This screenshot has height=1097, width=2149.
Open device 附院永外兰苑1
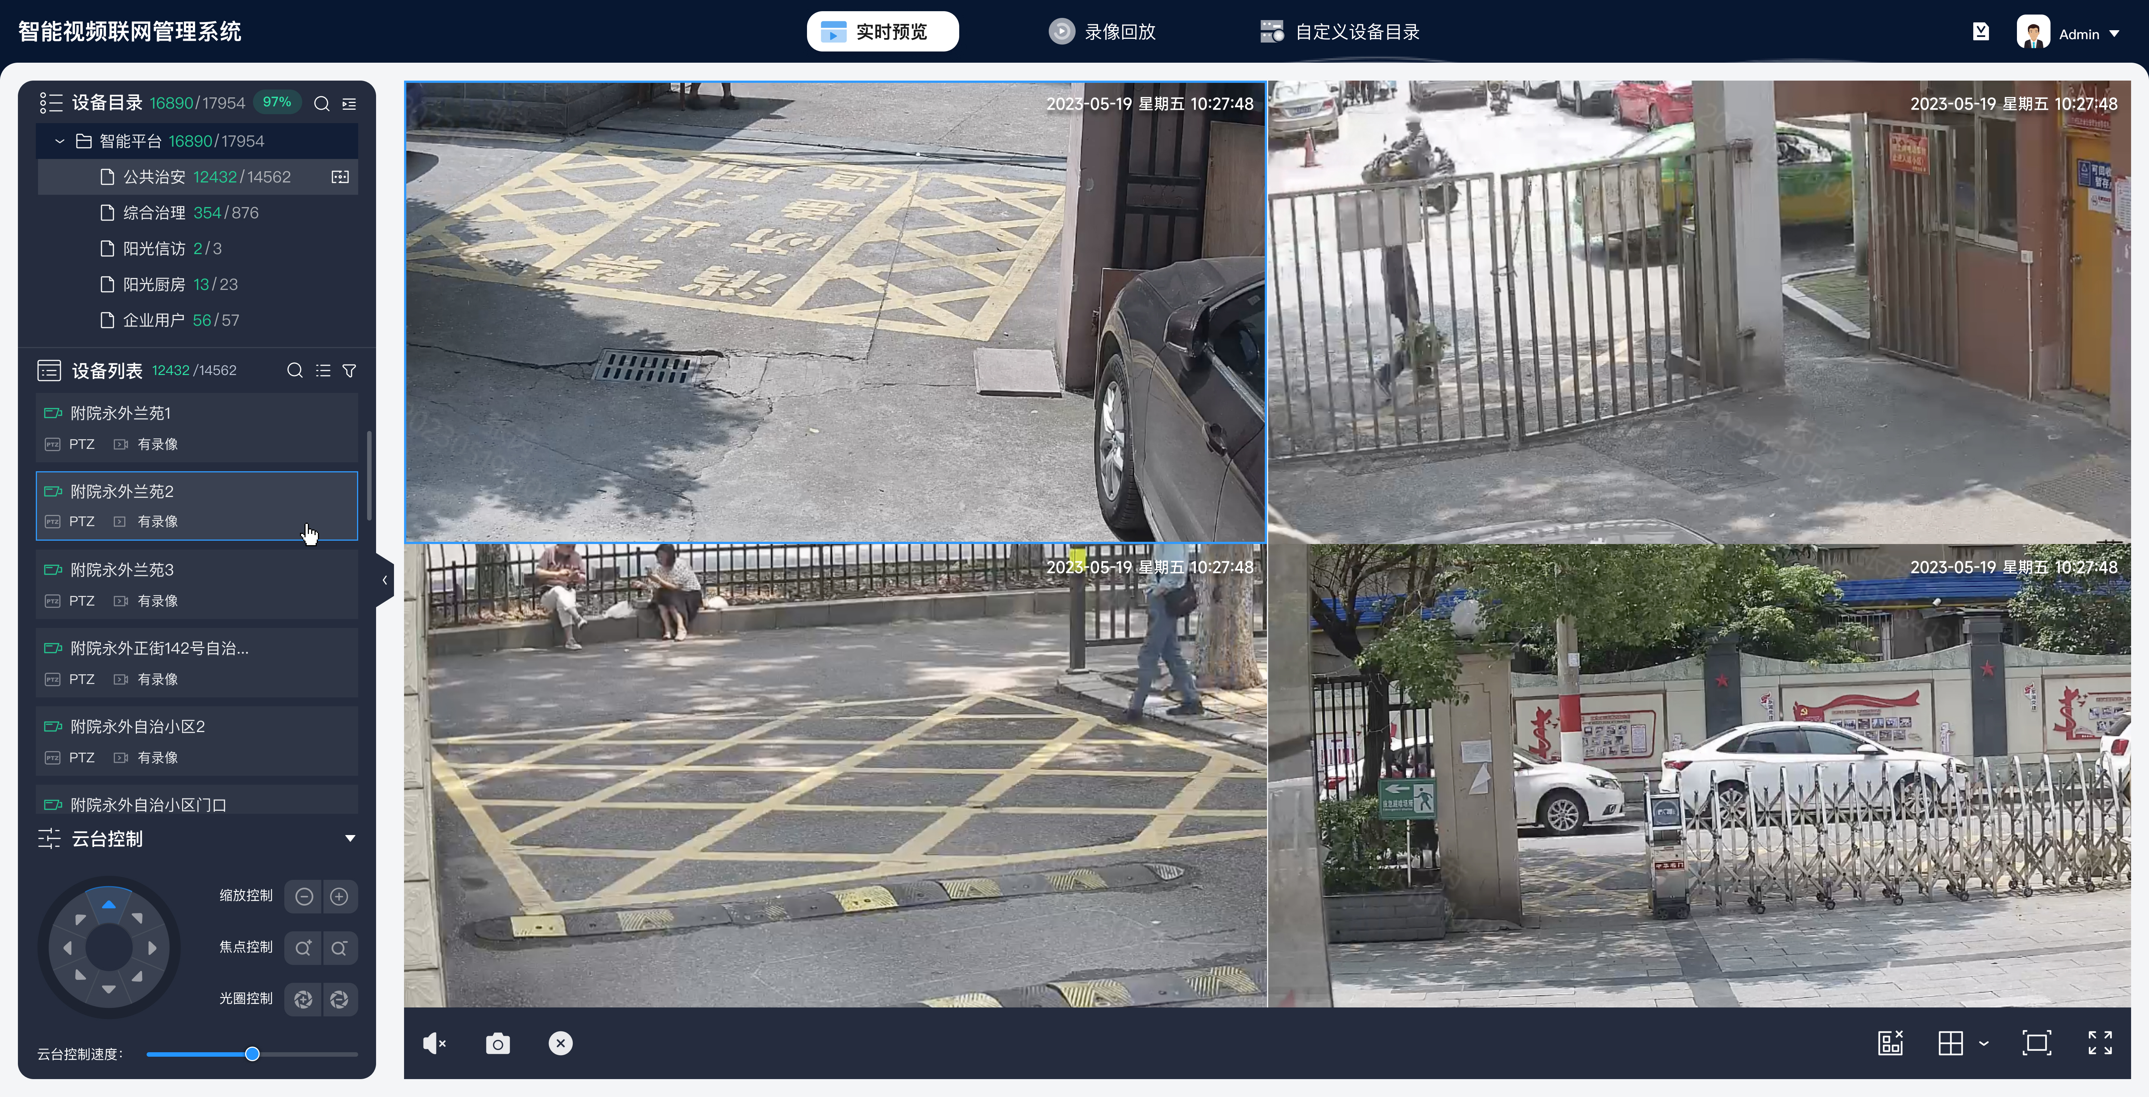pyautogui.click(x=197, y=428)
